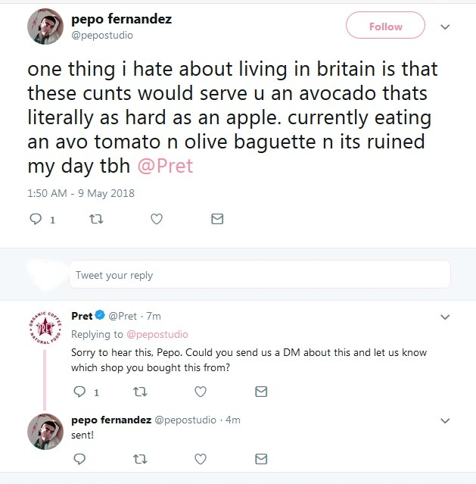
Task: Expand options chevron on Pret's reply
Action: coord(445,317)
